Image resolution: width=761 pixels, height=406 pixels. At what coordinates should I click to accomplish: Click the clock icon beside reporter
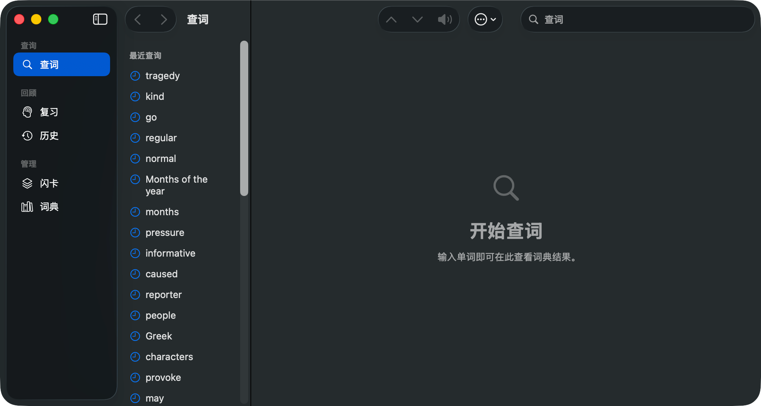click(135, 295)
